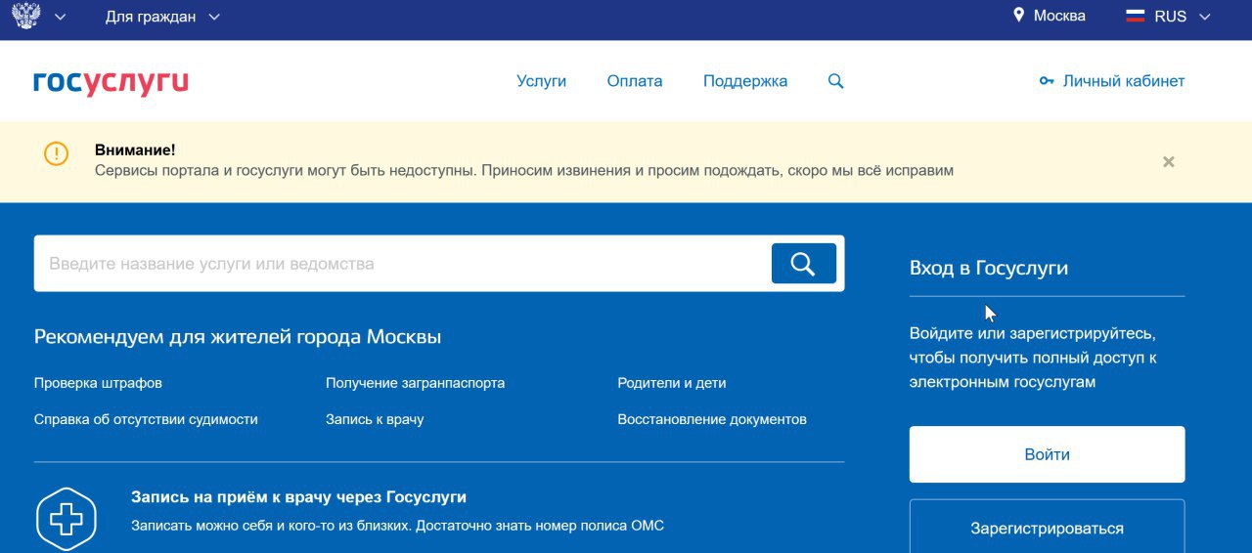The width and height of the screenshot is (1252, 553).
Task: Open the Родители и дети link
Action: (672, 383)
